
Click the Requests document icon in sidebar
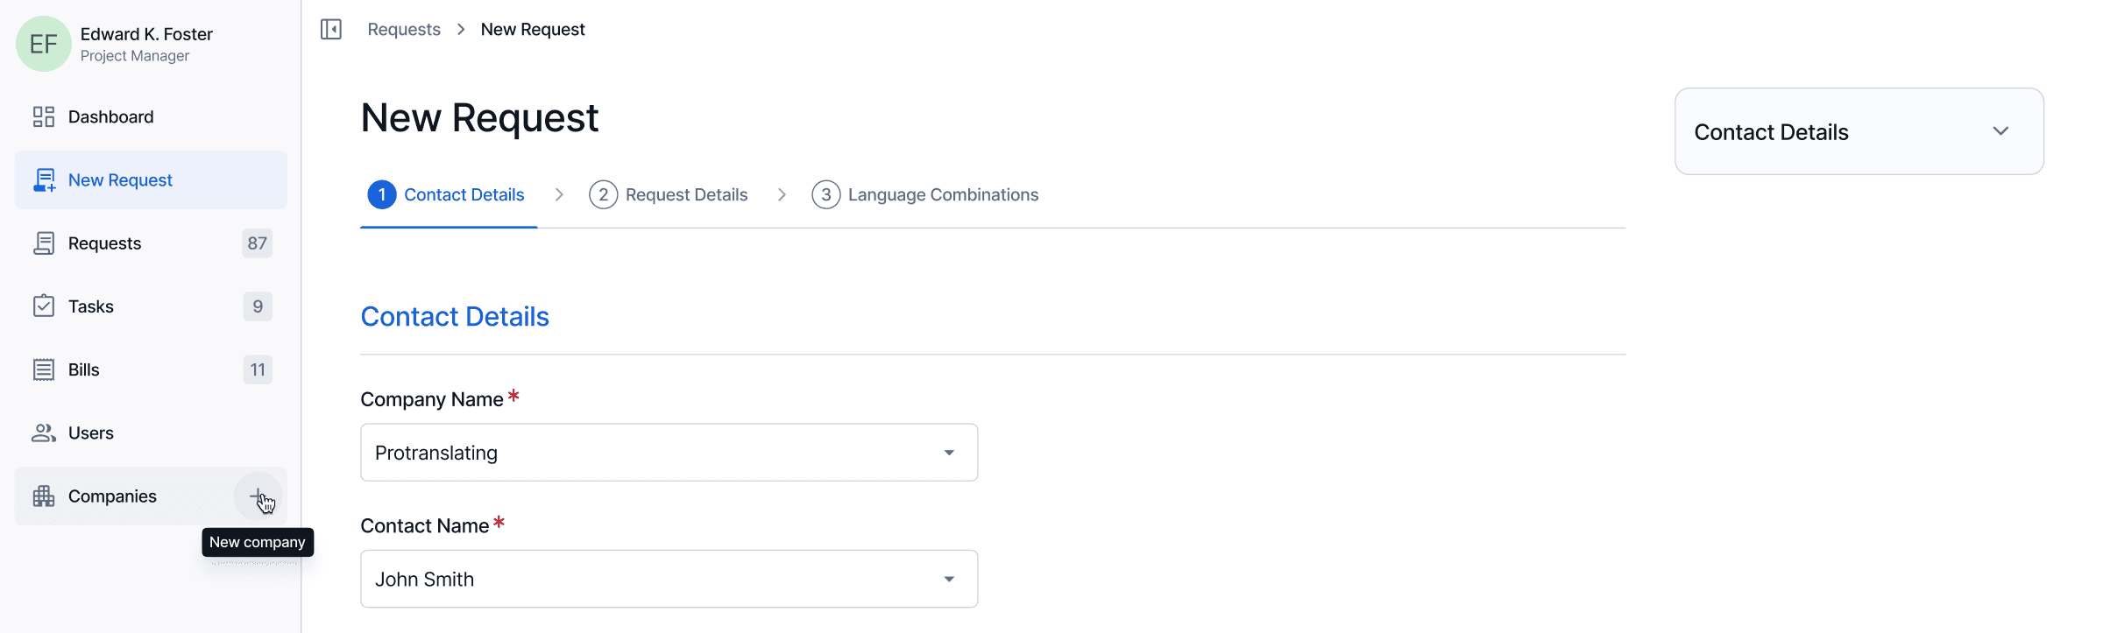pyautogui.click(x=44, y=243)
